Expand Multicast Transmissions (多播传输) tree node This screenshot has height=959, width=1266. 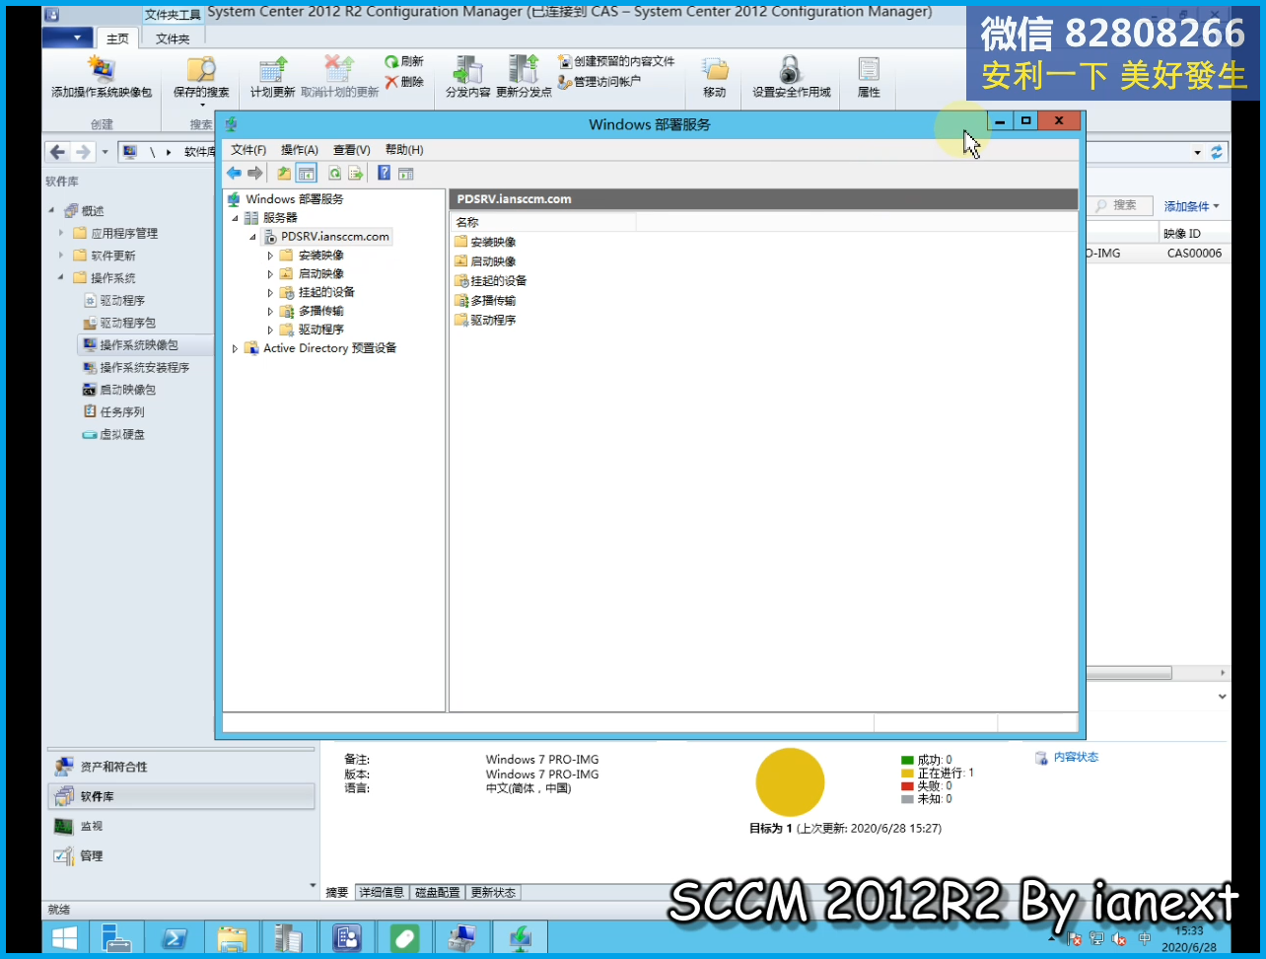click(270, 312)
